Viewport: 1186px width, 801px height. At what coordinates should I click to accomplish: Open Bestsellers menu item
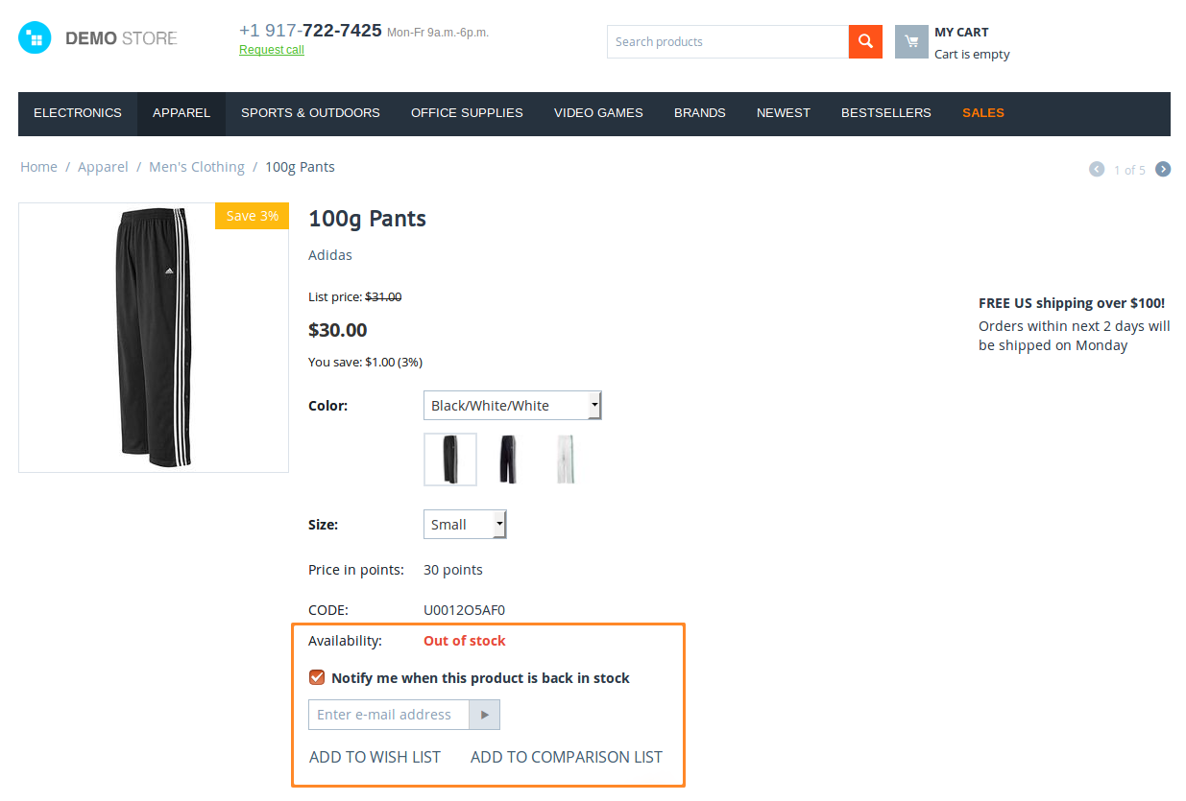coord(886,113)
